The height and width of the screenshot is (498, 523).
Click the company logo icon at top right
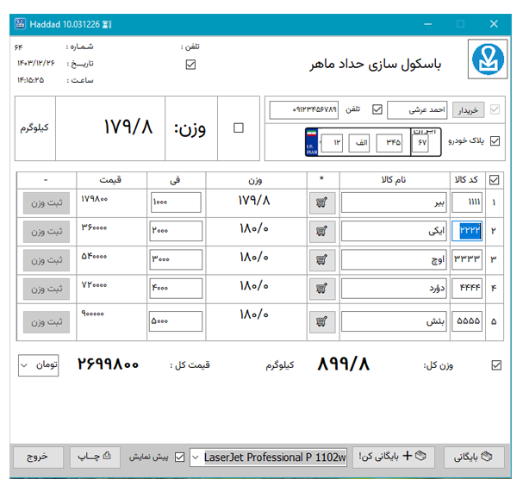point(488,59)
